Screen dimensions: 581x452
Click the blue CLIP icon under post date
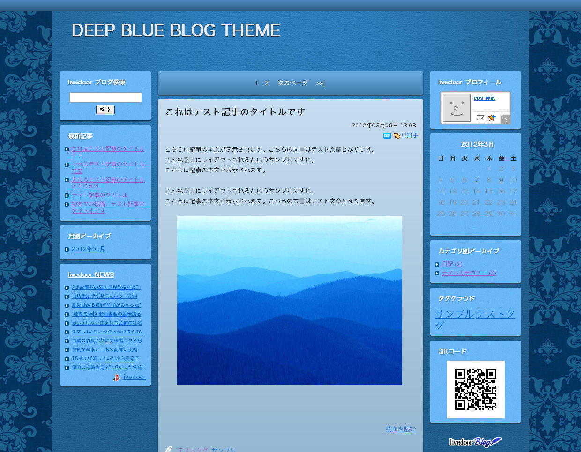coord(387,136)
